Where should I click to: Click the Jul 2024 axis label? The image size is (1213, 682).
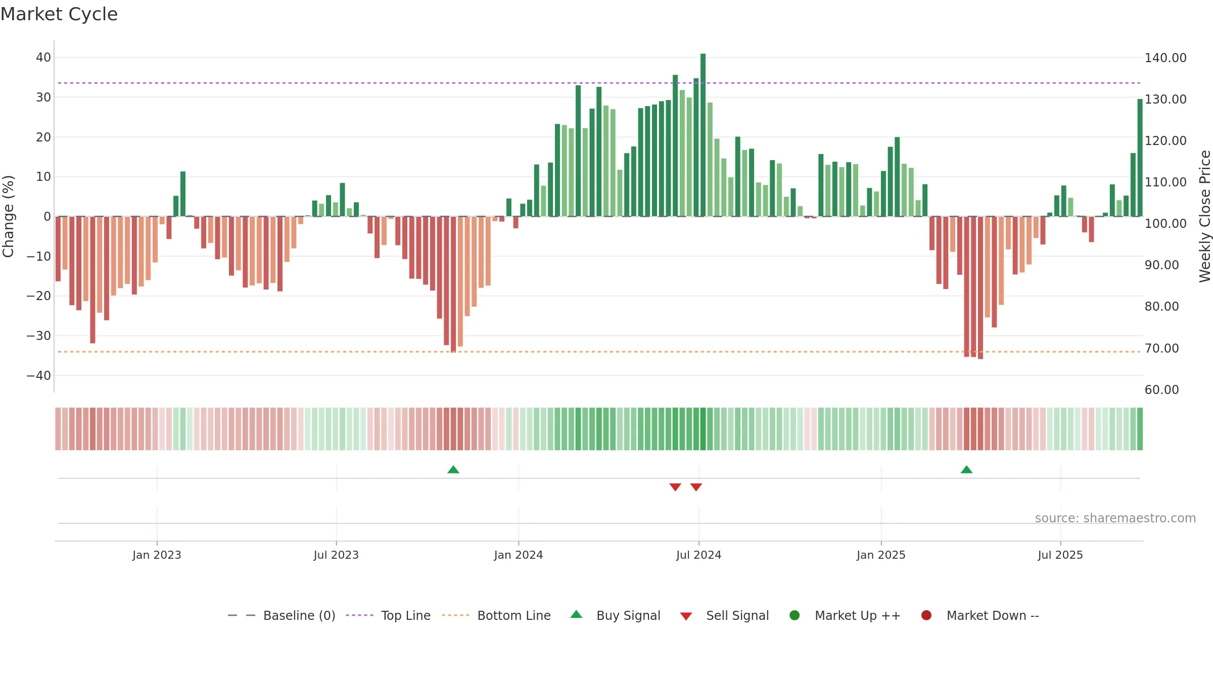click(699, 555)
